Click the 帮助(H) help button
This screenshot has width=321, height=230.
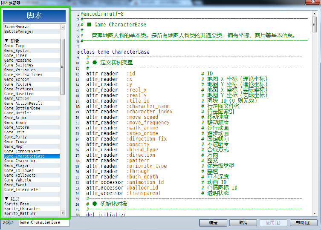point(304,223)
